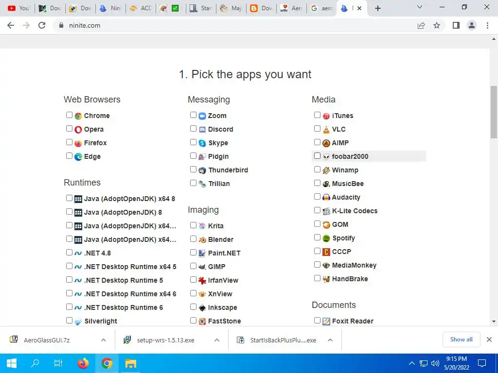Open a new browser tab
The width and height of the screenshot is (498, 373).
(x=377, y=8)
